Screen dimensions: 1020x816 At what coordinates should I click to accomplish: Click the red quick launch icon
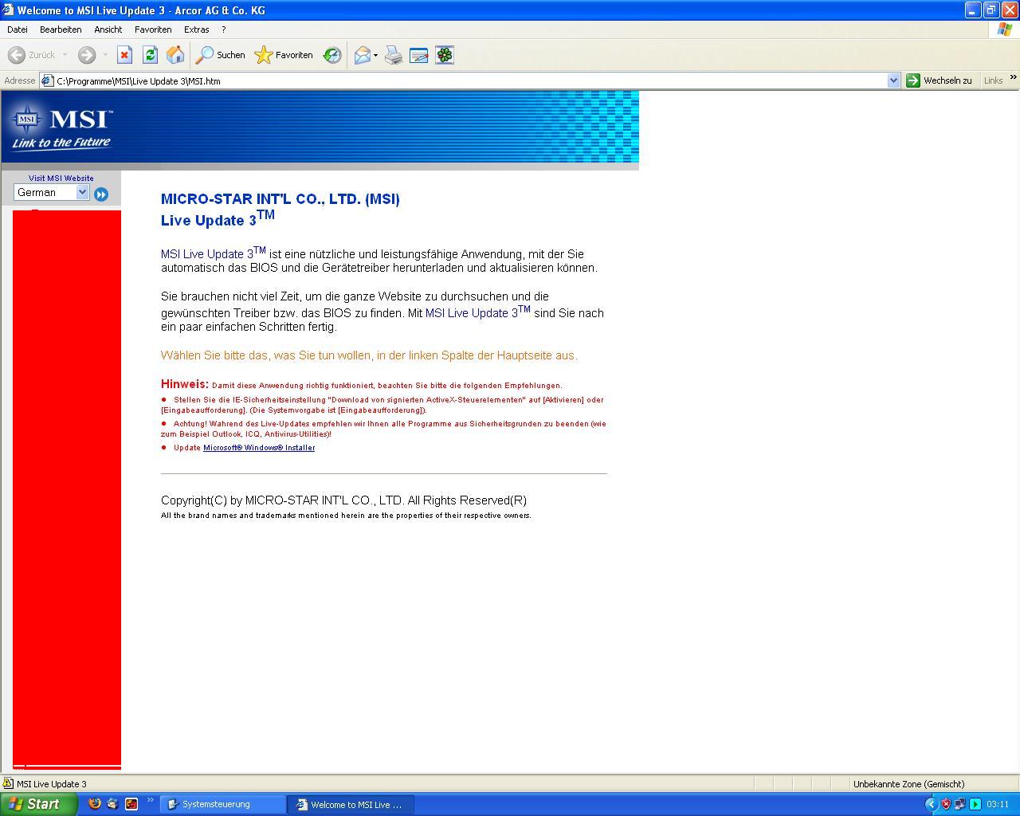pyautogui.click(x=131, y=804)
